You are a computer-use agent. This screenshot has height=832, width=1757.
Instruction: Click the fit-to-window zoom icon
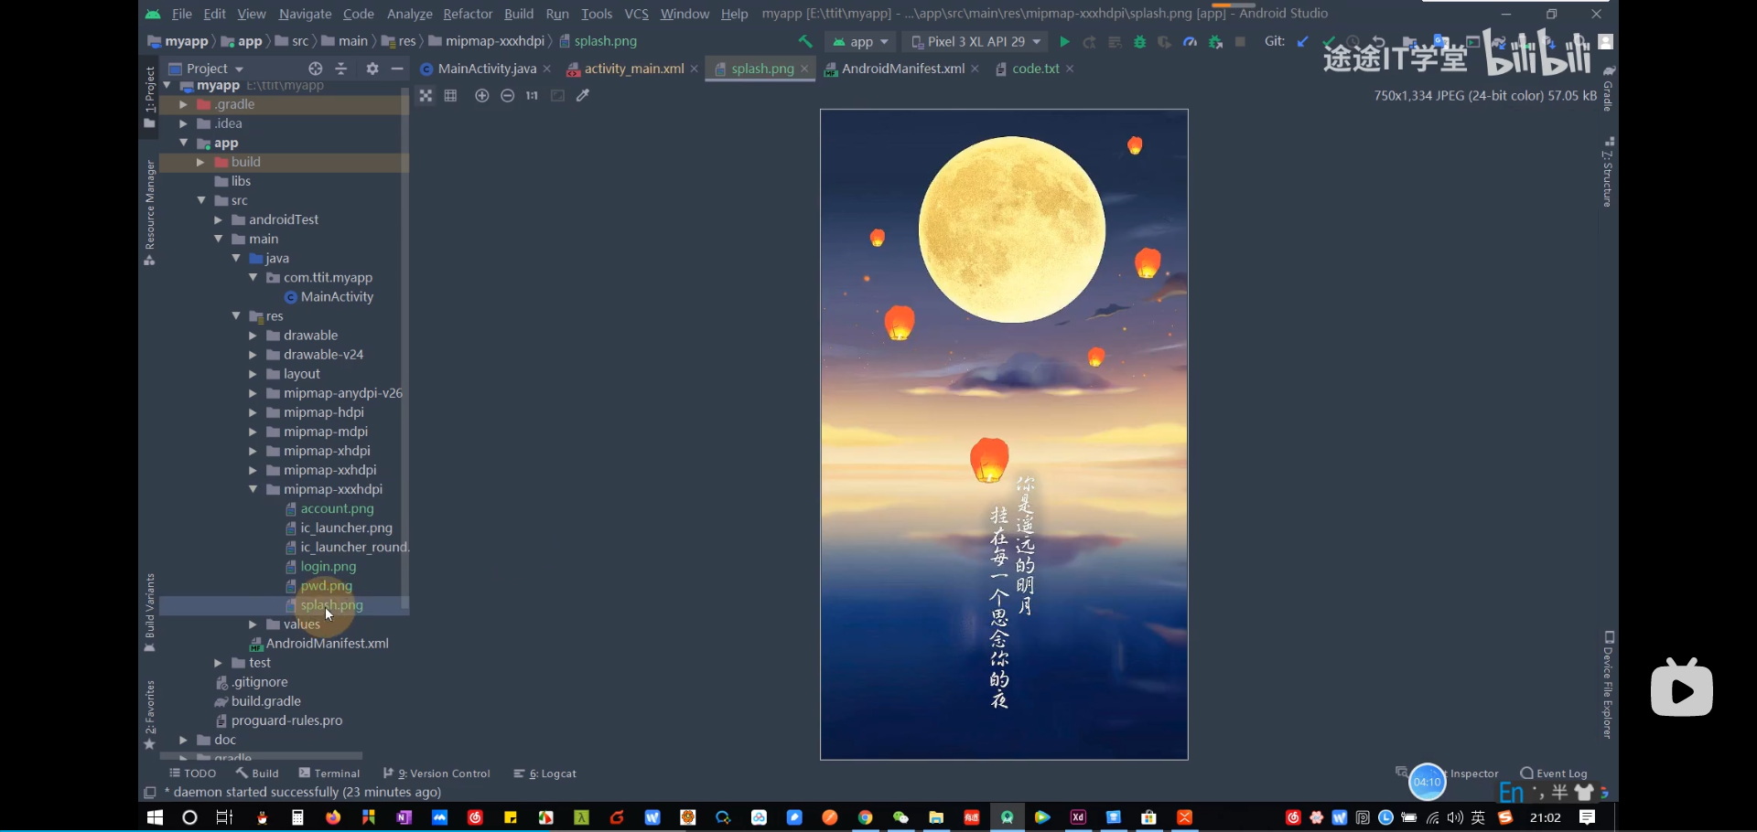(557, 96)
